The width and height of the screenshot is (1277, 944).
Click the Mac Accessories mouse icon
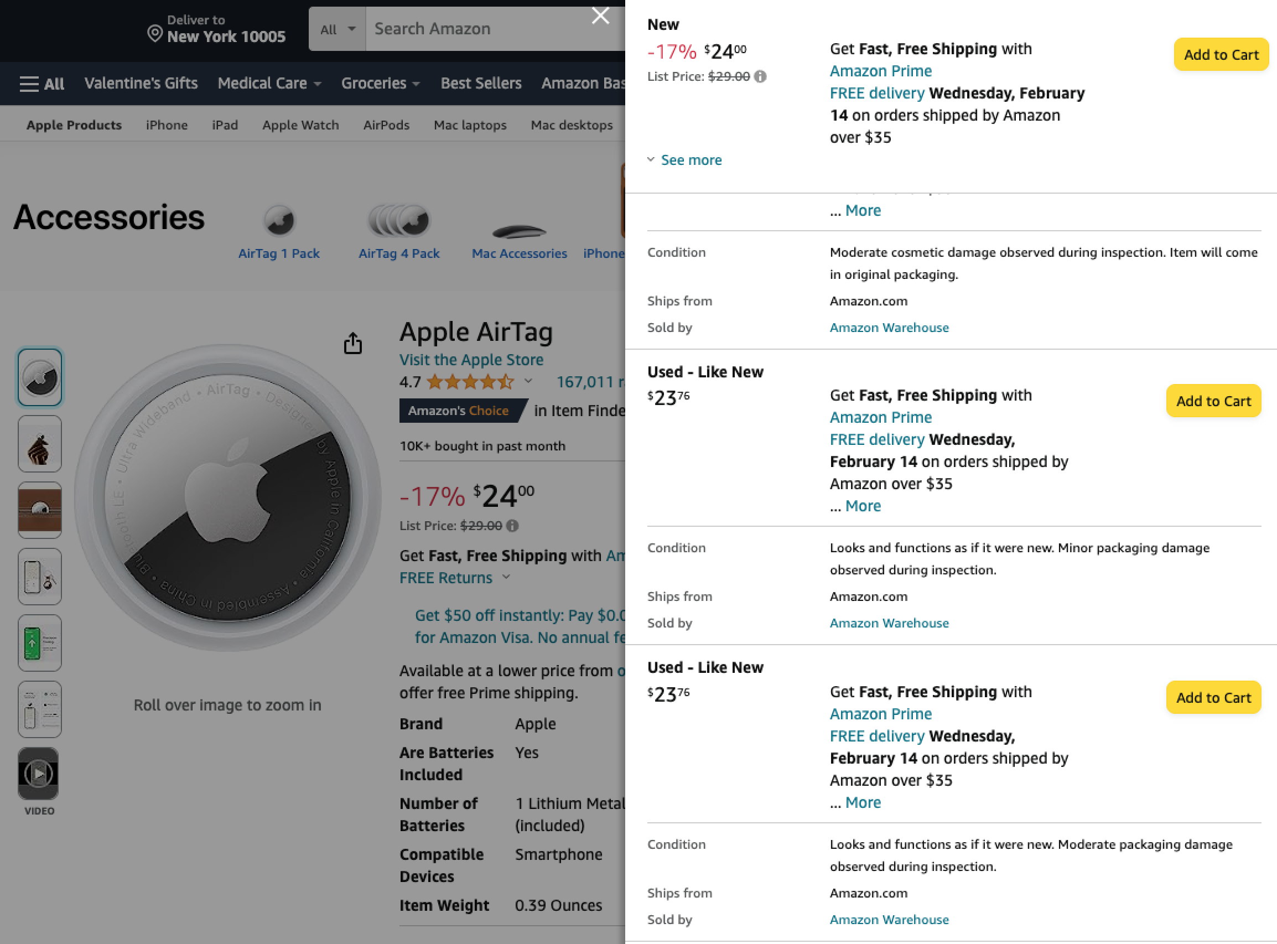pos(519,231)
